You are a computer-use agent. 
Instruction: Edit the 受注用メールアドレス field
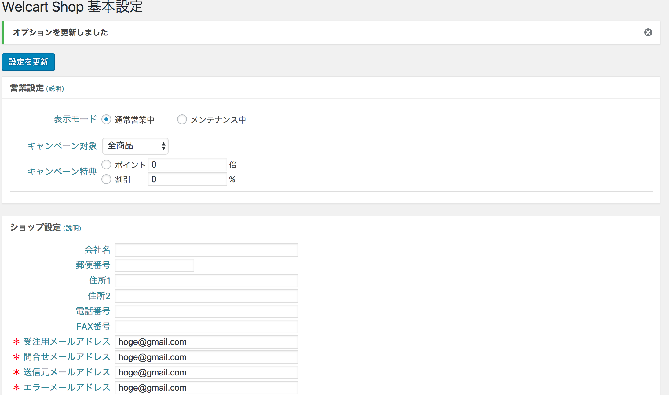coord(207,342)
